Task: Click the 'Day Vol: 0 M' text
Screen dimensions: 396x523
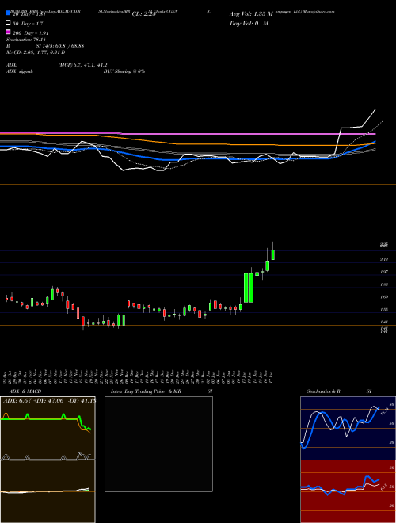Action: (249, 24)
